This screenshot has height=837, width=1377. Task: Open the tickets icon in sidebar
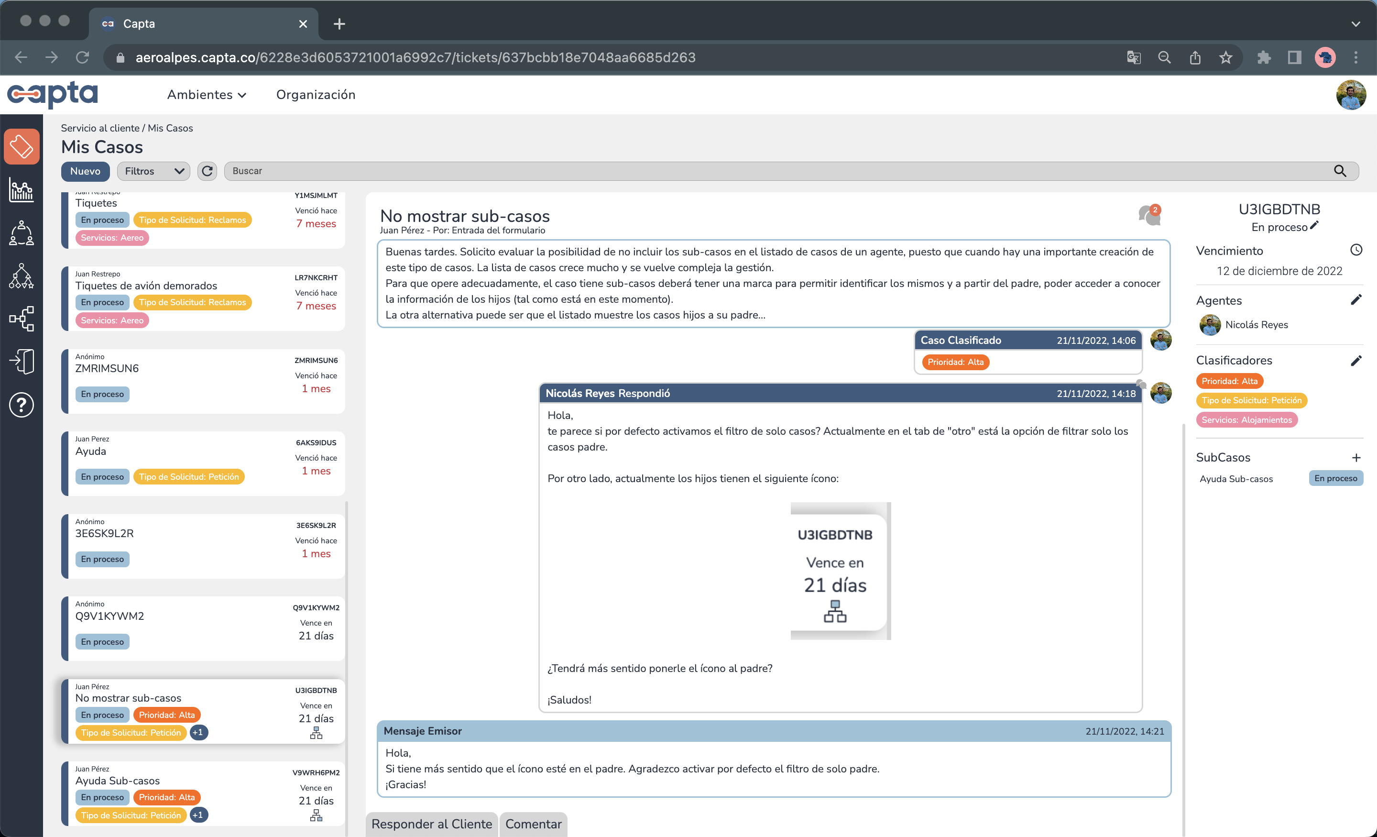(x=21, y=146)
